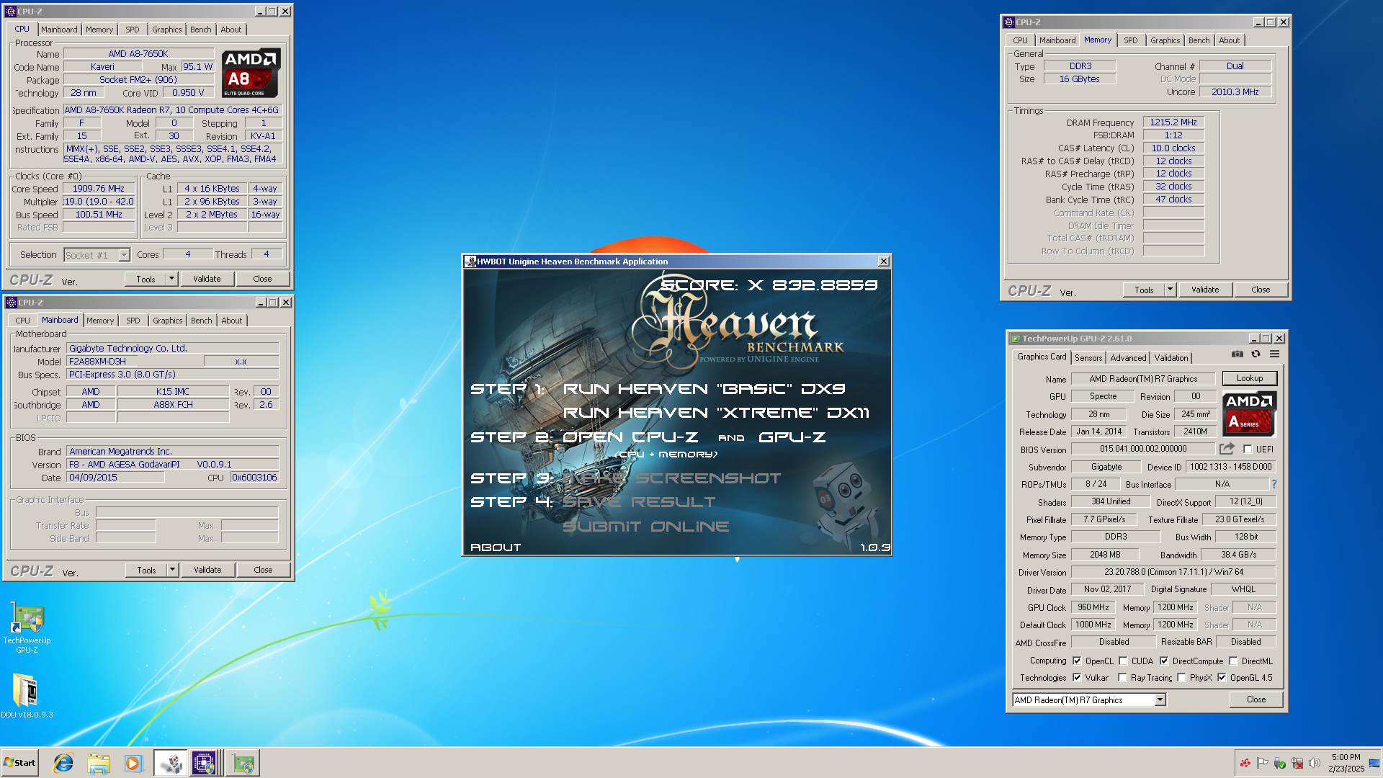This screenshot has width=1383, height=778.
Task: Click the BIOS Version export arrow icon
Action: pyautogui.click(x=1227, y=449)
